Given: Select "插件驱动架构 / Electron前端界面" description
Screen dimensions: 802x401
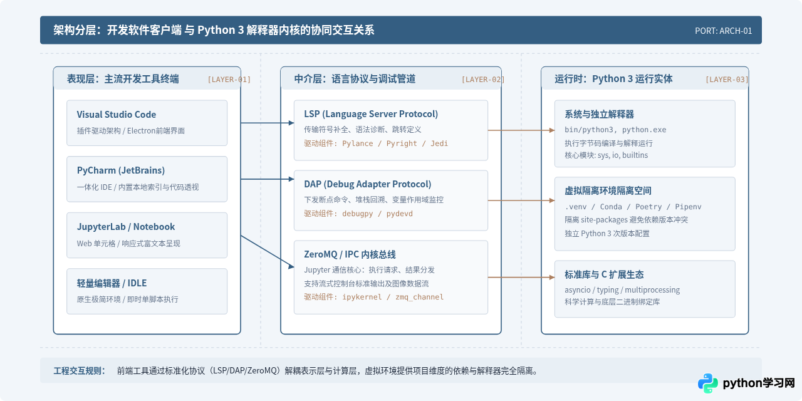Looking at the screenshot, I should point(131,131).
